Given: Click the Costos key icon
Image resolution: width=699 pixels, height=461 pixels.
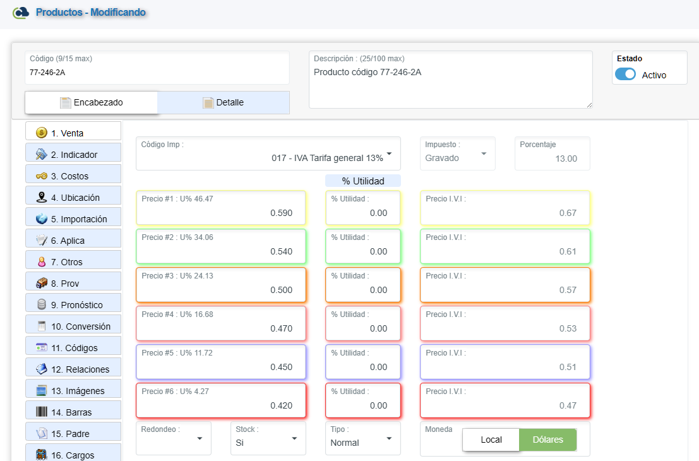Looking at the screenshot, I should [x=42, y=176].
